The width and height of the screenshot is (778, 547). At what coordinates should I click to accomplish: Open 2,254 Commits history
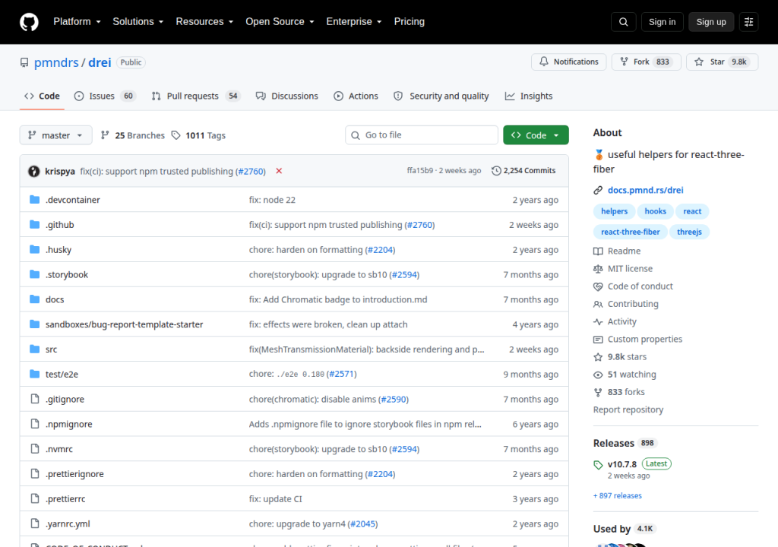tap(523, 171)
